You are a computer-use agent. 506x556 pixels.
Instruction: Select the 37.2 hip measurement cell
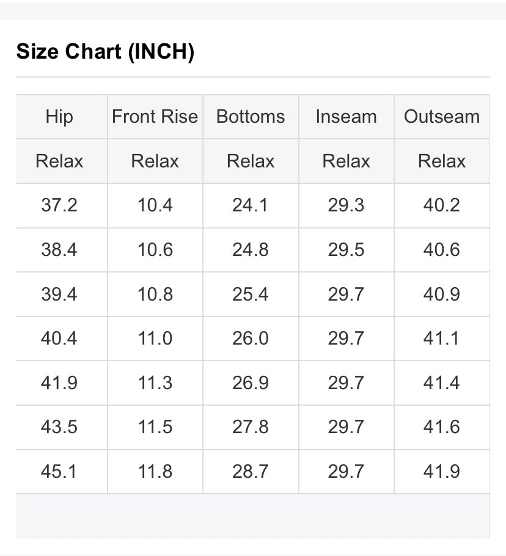59,205
